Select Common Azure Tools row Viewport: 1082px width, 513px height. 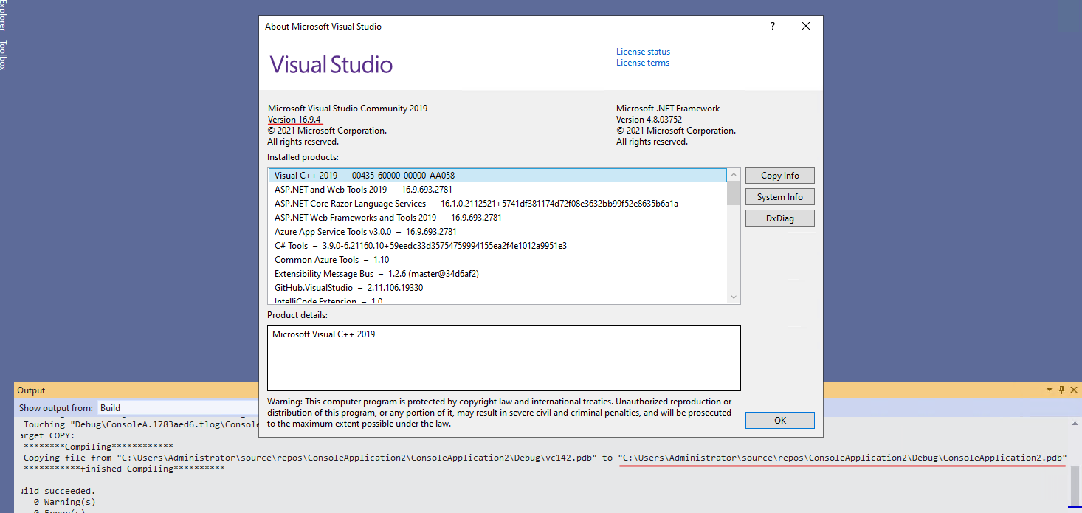(x=497, y=260)
